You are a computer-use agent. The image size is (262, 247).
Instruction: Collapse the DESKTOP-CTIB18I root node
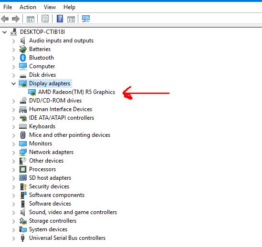(4, 32)
